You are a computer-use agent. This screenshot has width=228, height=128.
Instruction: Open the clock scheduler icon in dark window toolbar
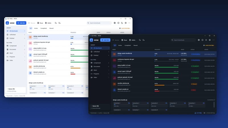click(202, 40)
